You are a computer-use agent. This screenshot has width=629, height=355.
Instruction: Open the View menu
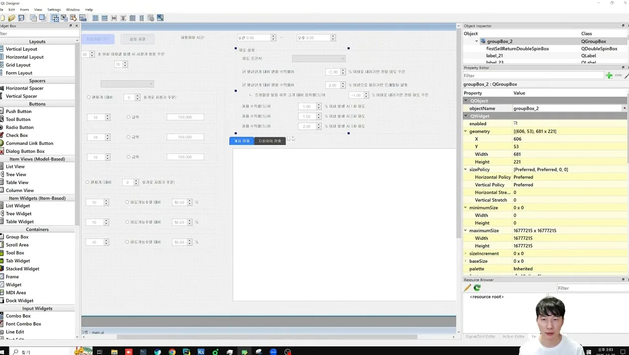tap(38, 9)
